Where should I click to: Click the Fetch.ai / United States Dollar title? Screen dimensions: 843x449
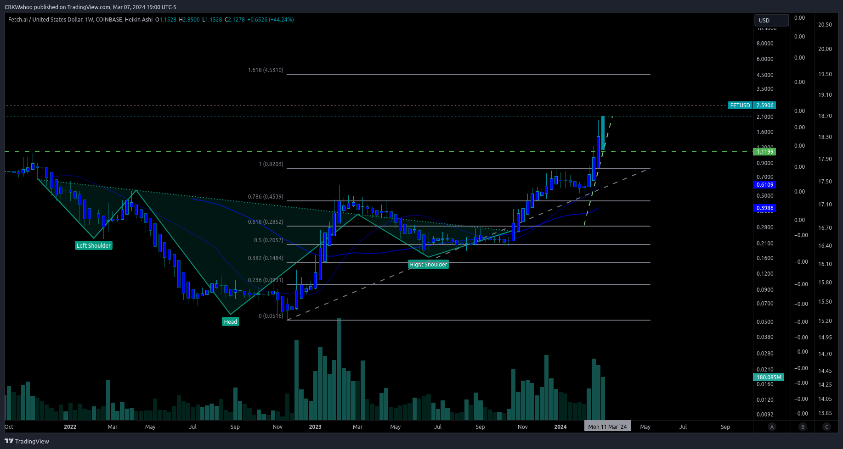pyautogui.click(x=45, y=20)
